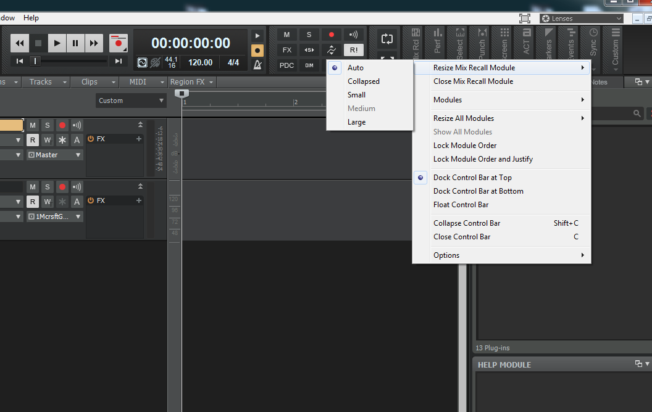Viewport: 652px width, 412px height.
Task: Click the Play button in the transport
Action: coord(57,43)
